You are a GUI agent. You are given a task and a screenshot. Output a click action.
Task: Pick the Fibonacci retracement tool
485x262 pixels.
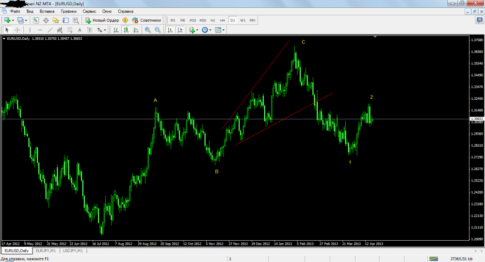(x=70, y=30)
